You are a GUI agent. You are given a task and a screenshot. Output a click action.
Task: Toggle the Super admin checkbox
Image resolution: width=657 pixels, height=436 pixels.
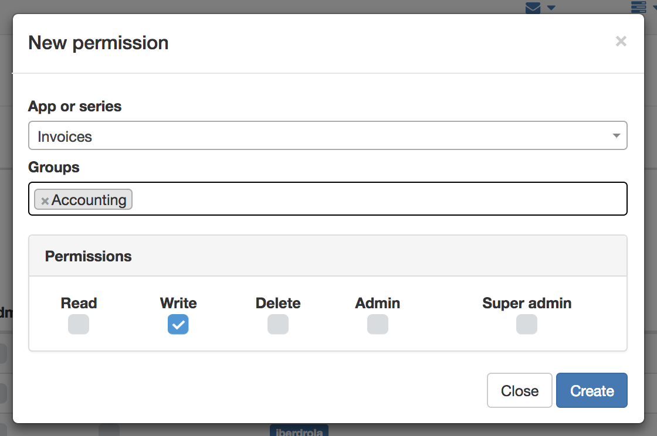pos(527,324)
